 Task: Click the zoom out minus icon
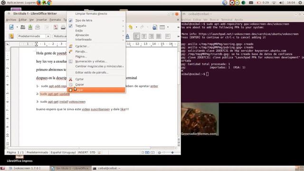160,152
